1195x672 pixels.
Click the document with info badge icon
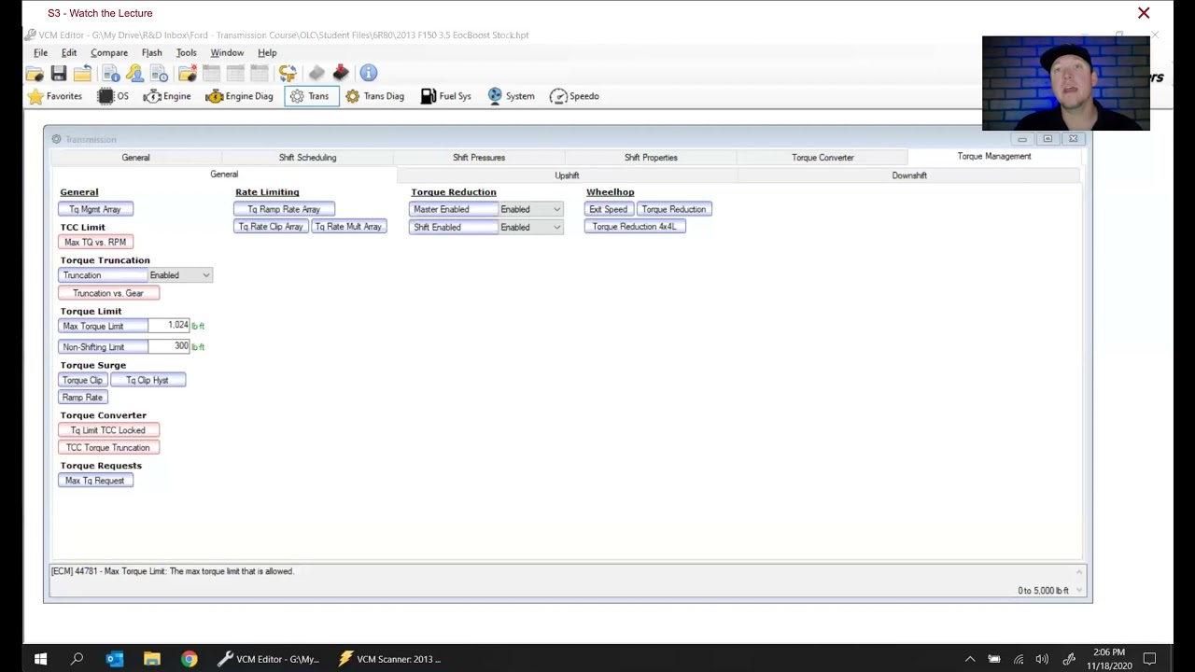tap(110, 73)
